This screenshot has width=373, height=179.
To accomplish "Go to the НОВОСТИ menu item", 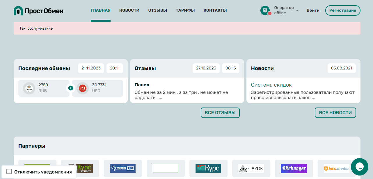I will click(x=129, y=10).
